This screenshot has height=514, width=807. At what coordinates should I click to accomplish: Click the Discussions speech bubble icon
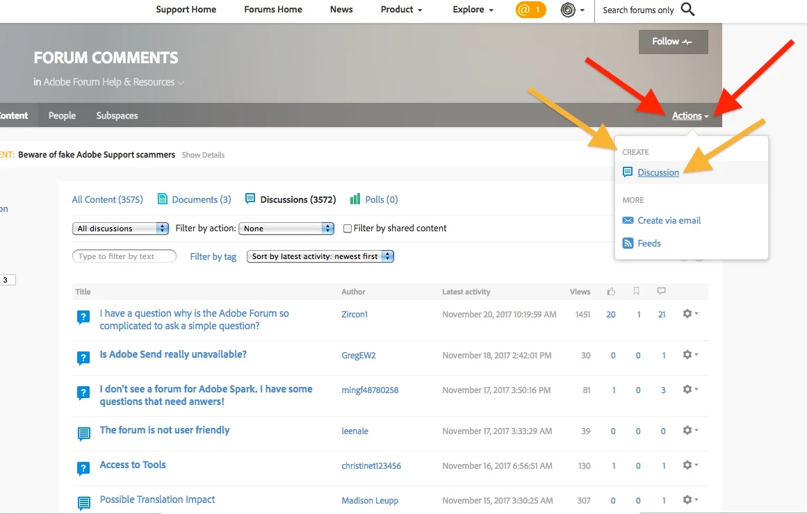coord(250,199)
